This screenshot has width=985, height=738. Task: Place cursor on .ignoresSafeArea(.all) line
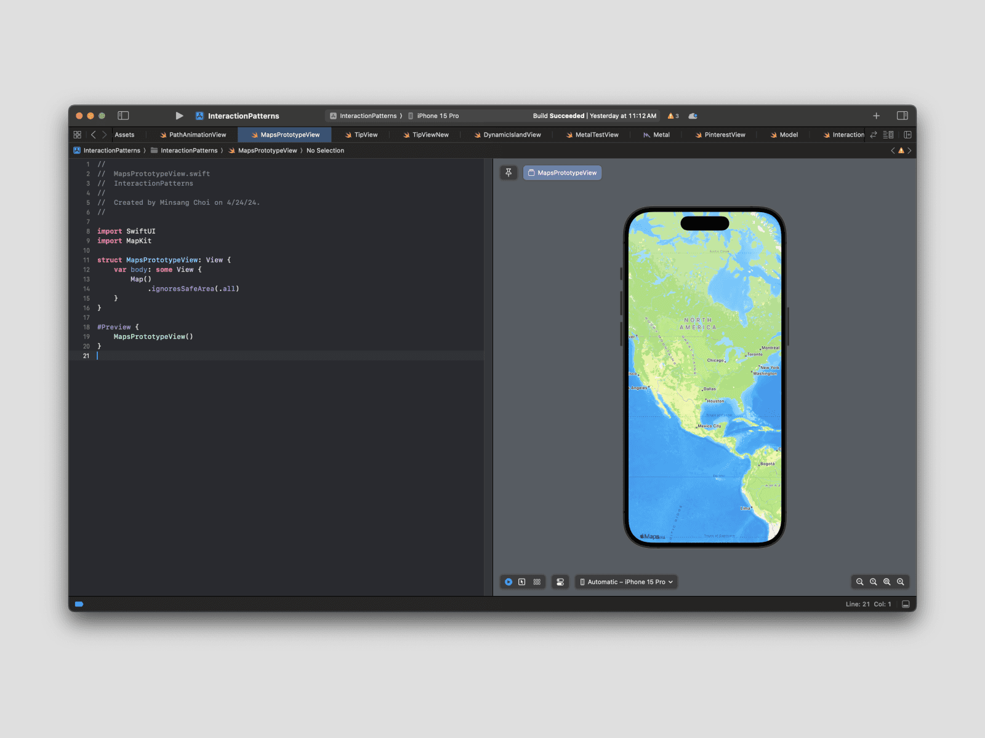coord(193,289)
